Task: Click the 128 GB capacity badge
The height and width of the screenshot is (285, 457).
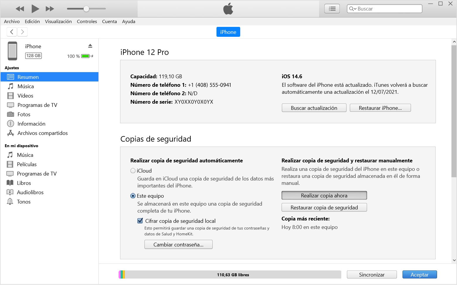Action: [x=33, y=55]
